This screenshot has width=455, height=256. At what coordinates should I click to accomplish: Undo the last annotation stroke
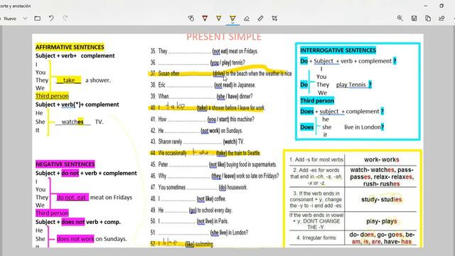point(51,18)
